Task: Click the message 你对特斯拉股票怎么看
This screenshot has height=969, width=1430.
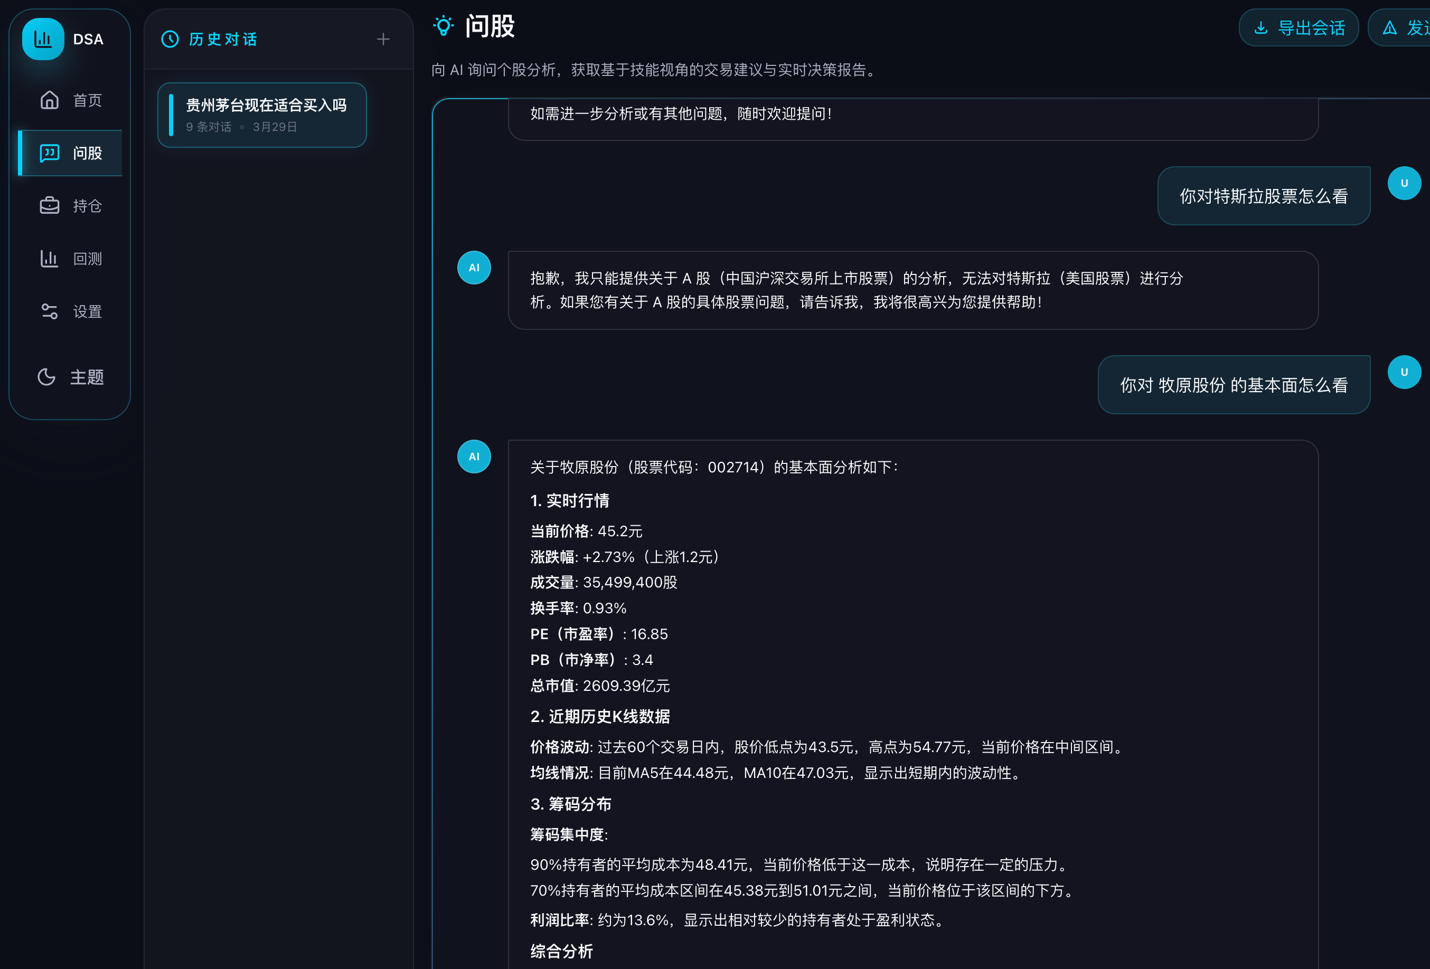Action: [x=1263, y=196]
